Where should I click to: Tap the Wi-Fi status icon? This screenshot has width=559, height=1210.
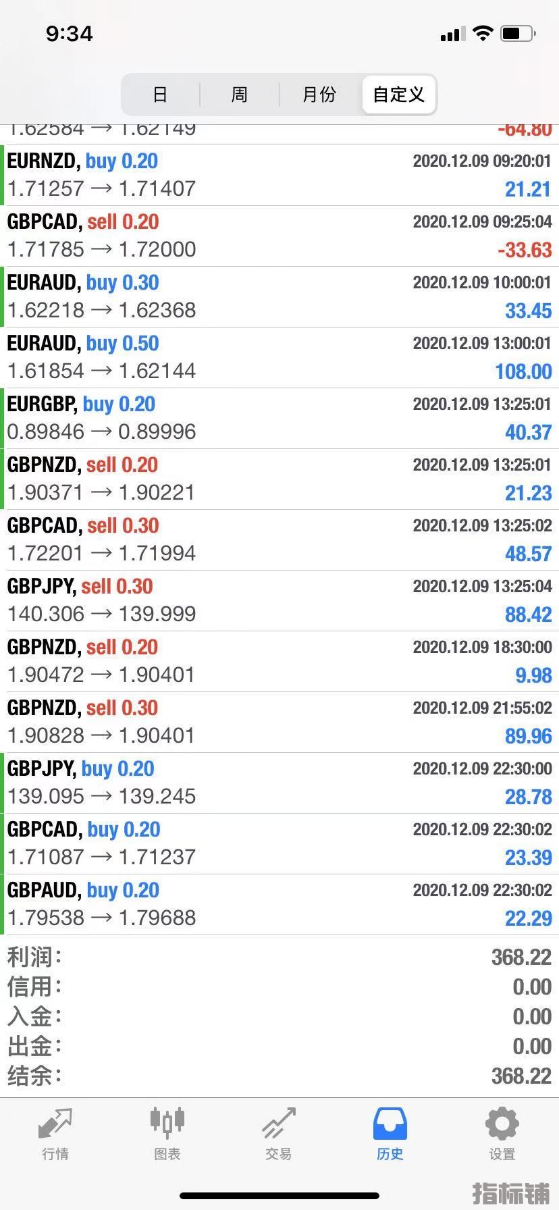(483, 33)
